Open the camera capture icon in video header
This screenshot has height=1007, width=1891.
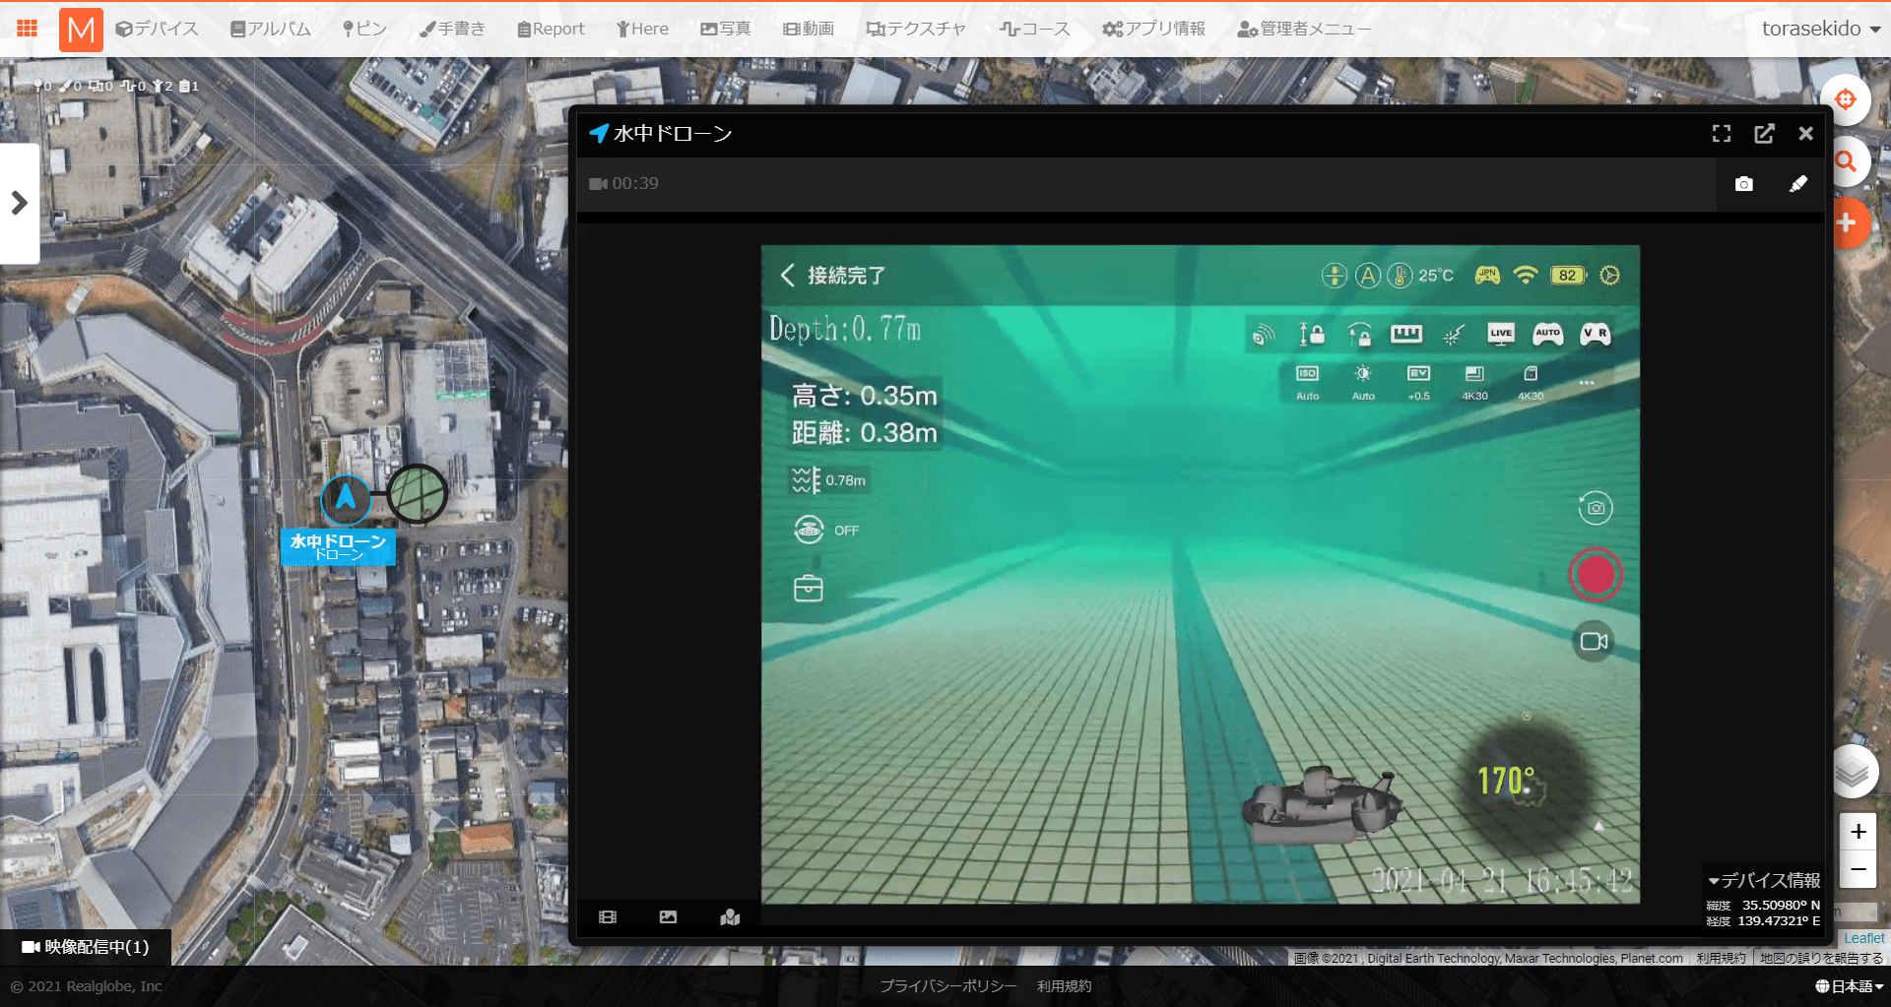[x=1743, y=184]
